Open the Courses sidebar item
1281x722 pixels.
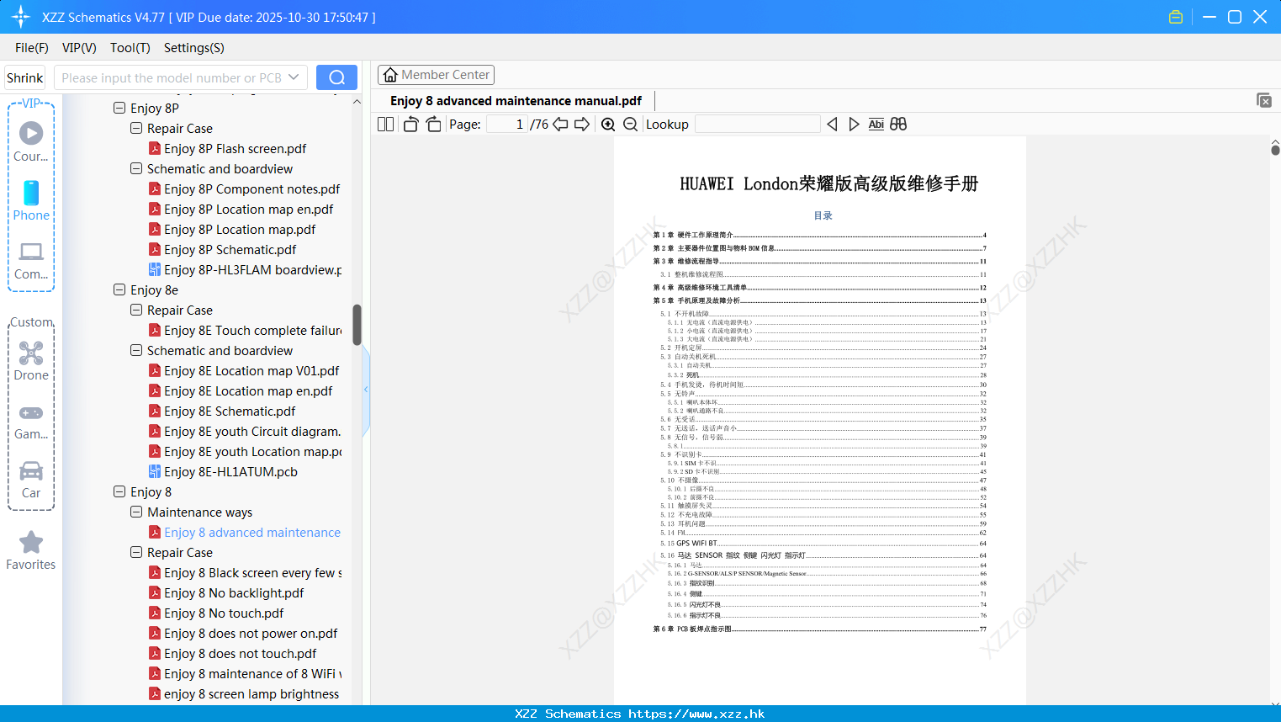click(x=31, y=142)
